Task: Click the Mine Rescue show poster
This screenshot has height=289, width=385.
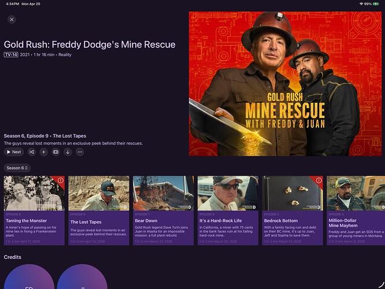Action: tap(286, 84)
